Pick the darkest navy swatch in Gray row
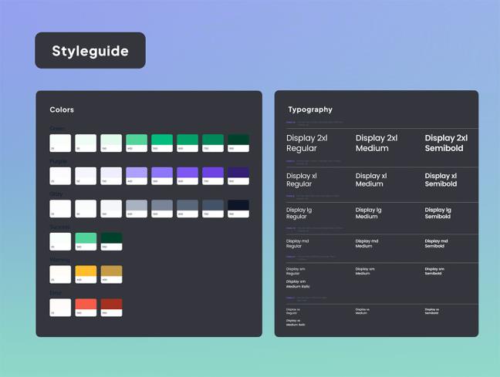Viewport: 500px width, 377px height. coord(238,208)
